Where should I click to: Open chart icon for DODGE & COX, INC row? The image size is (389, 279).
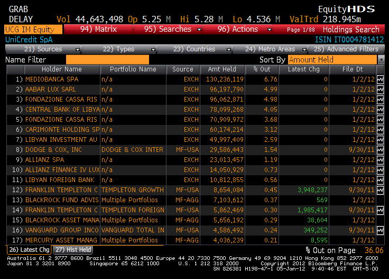(x=380, y=150)
